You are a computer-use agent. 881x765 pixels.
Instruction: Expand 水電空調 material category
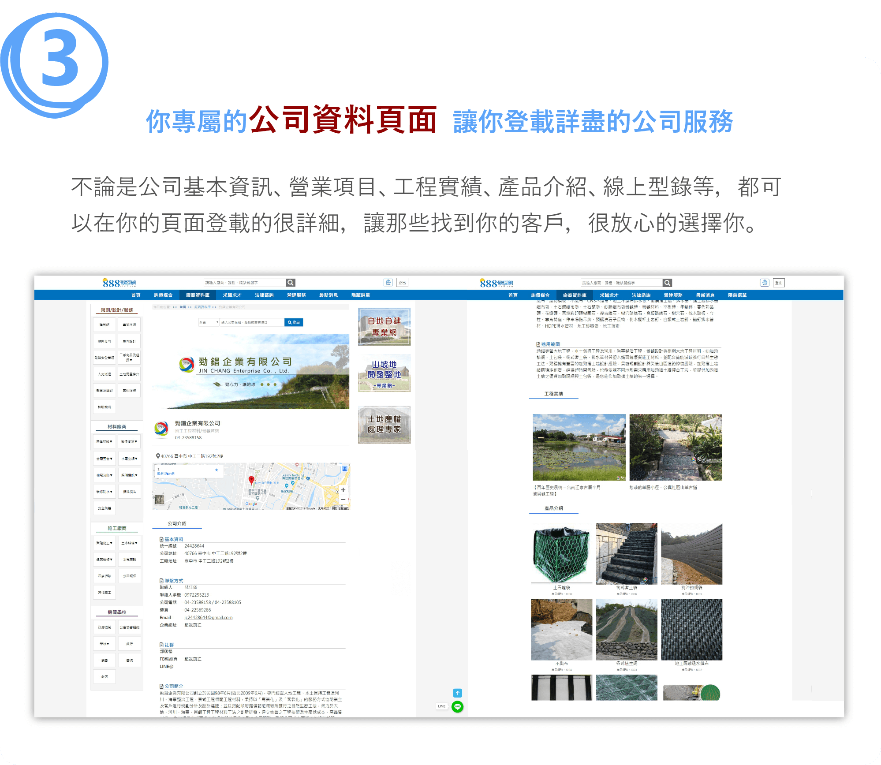(x=129, y=459)
